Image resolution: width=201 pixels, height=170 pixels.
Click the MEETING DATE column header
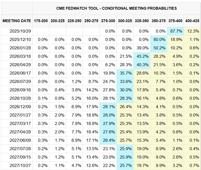(x=17, y=21)
